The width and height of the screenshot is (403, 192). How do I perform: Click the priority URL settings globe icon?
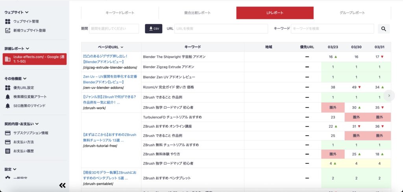(8, 87)
